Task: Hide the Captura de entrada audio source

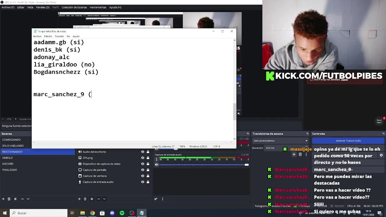Action: [x=143, y=182]
